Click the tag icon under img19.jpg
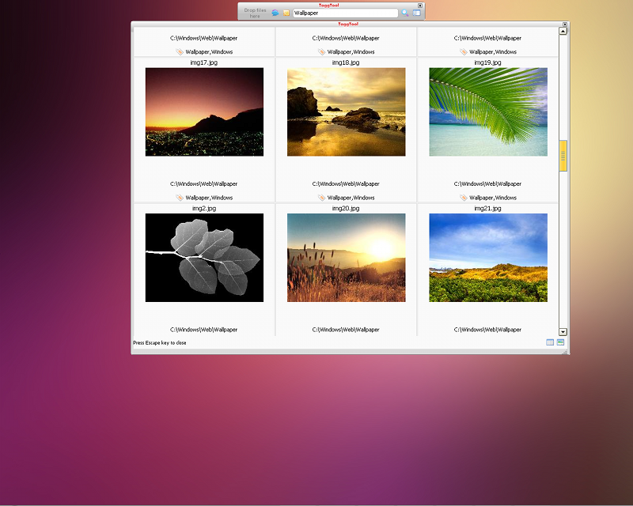Viewport: 633px width, 506px height. pos(464,198)
